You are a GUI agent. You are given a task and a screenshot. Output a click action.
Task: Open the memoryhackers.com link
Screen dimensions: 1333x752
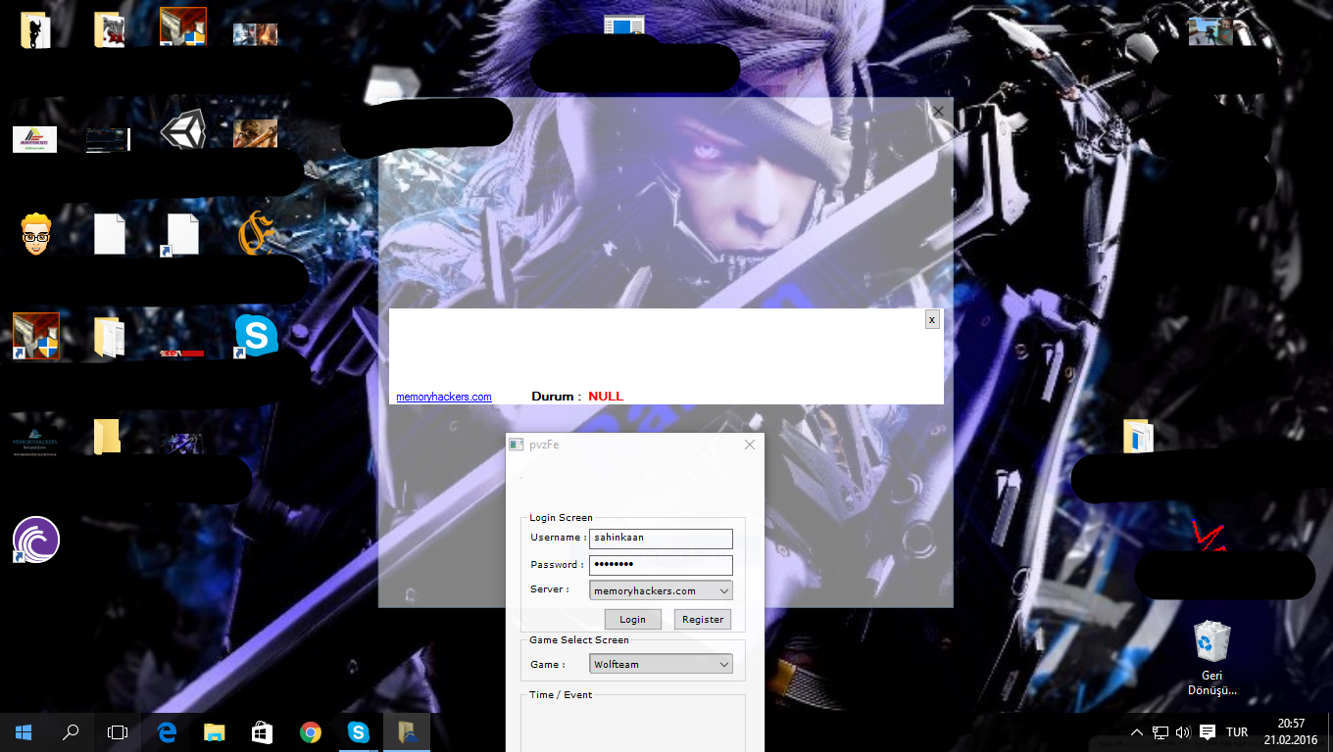point(444,397)
